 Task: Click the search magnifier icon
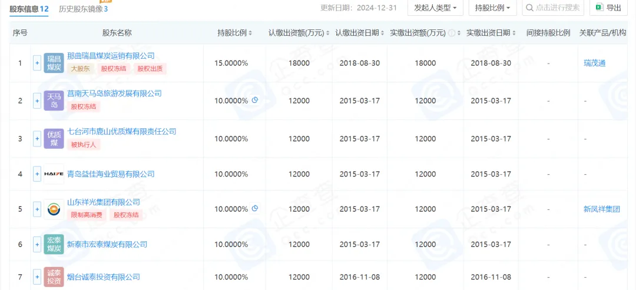coord(530,8)
